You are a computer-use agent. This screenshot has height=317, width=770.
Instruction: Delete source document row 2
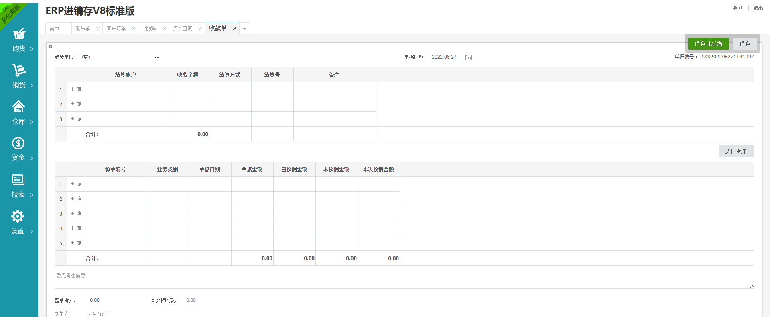pyautogui.click(x=79, y=198)
